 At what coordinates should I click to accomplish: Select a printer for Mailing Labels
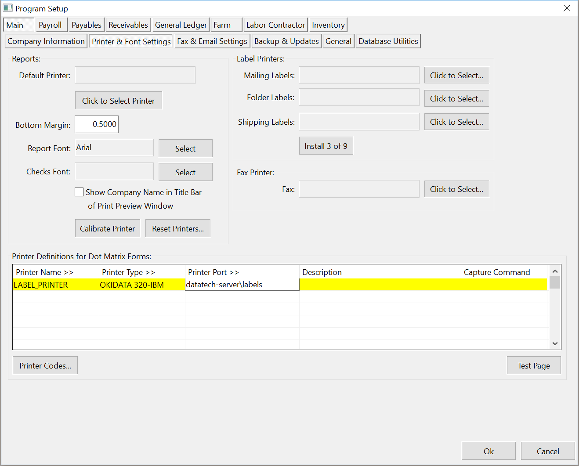tap(456, 76)
